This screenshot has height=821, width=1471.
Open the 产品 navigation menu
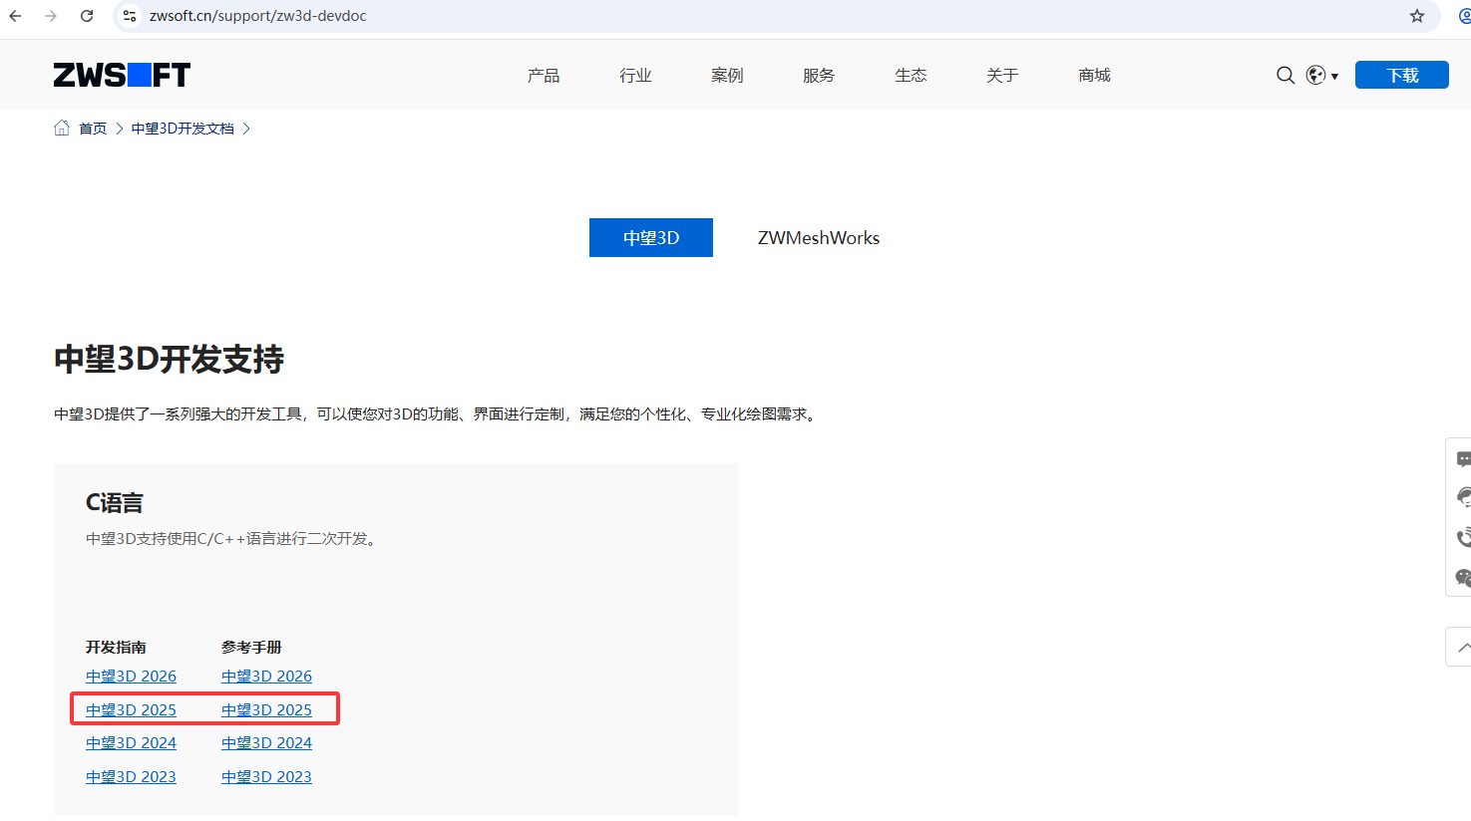click(544, 76)
